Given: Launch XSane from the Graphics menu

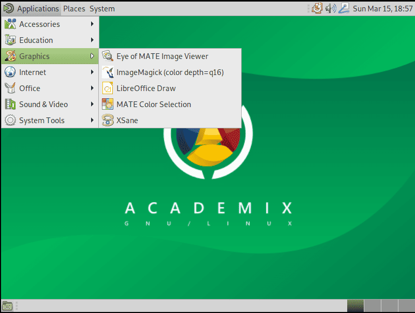Looking at the screenshot, I should point(170,120).
